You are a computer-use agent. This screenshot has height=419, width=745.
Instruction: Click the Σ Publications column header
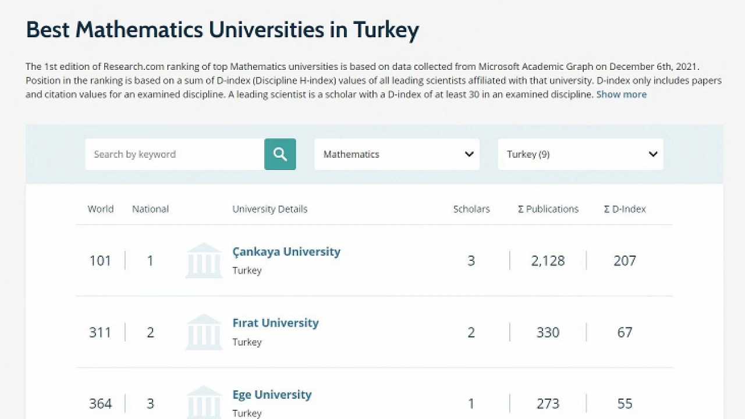coord(548,209)
